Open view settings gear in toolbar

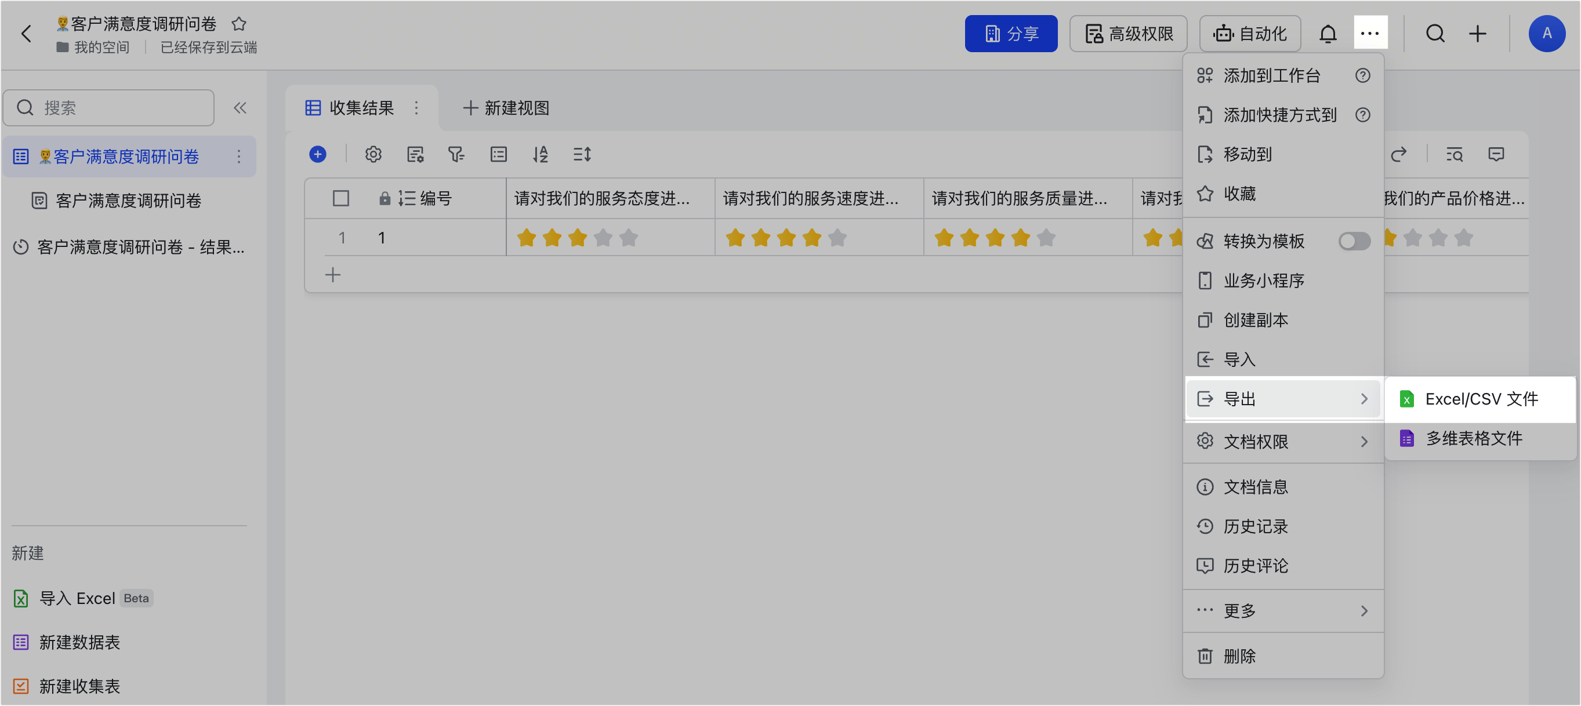click(x=373, y=155)
